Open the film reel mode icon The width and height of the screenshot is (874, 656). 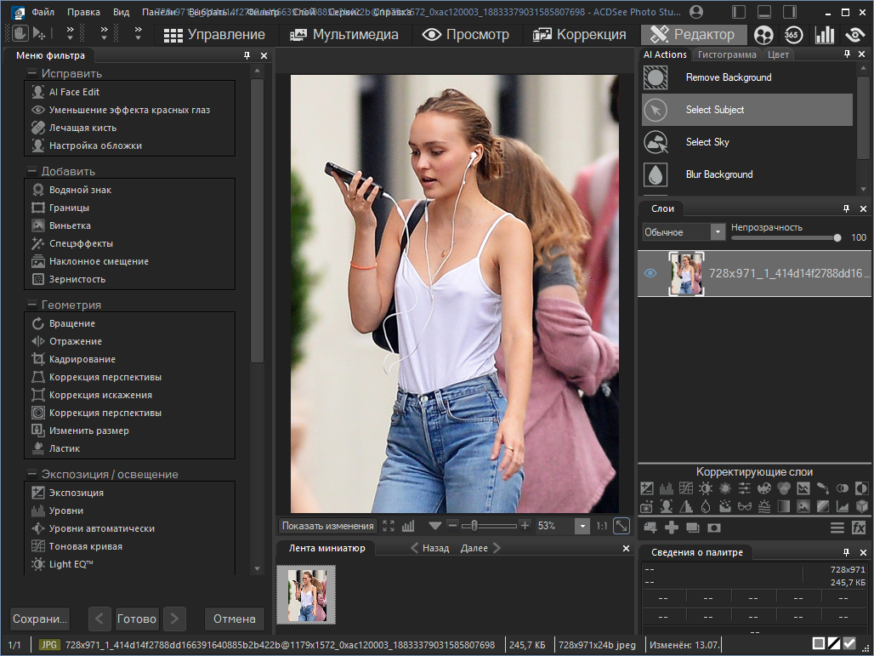tap(763, 35)
